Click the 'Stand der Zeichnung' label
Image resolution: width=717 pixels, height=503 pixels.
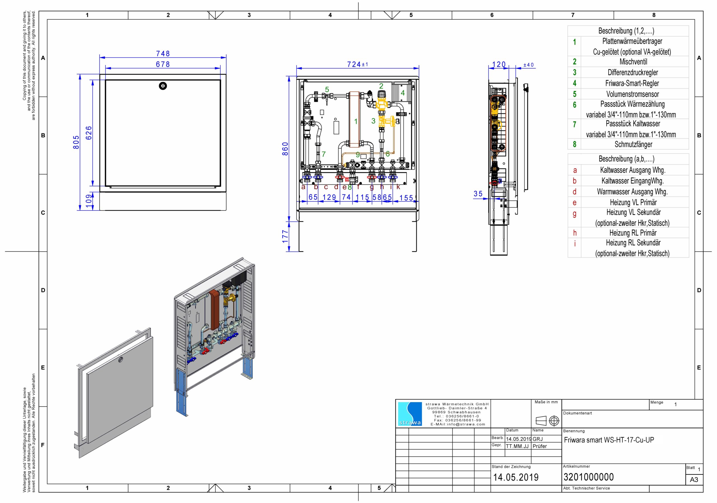511,467
